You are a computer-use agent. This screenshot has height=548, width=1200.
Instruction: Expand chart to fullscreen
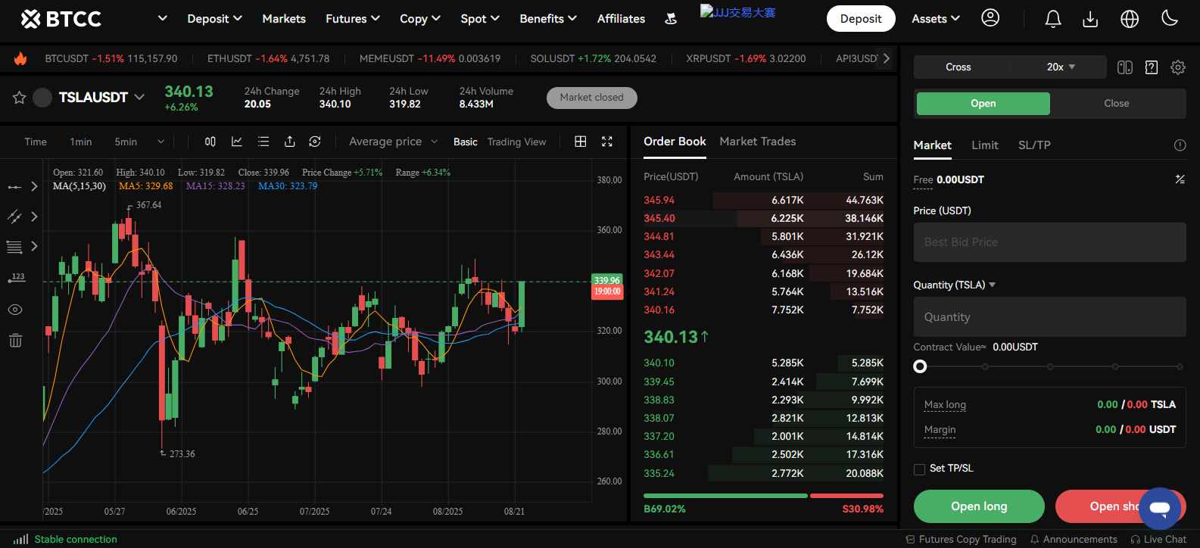tap(606, 142)
